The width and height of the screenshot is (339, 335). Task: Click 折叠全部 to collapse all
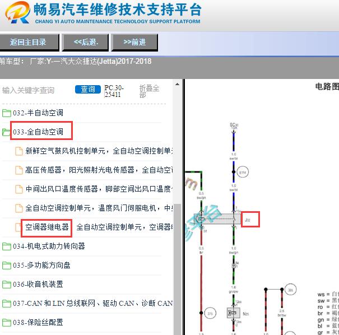coord(149,91)
